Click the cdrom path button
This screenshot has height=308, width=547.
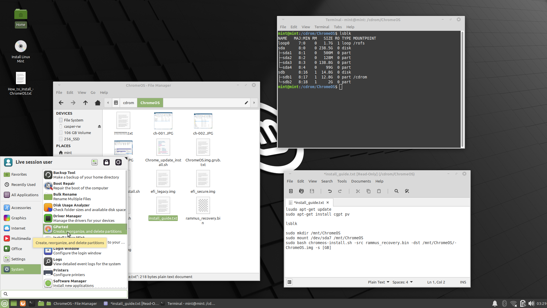128,103
